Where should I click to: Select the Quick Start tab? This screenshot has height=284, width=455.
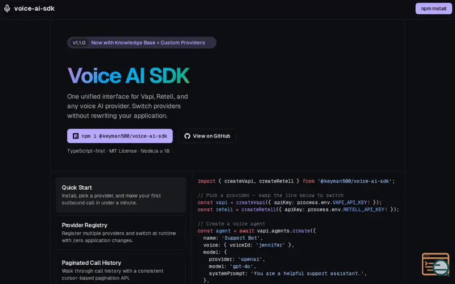click(x=121, y=195)
